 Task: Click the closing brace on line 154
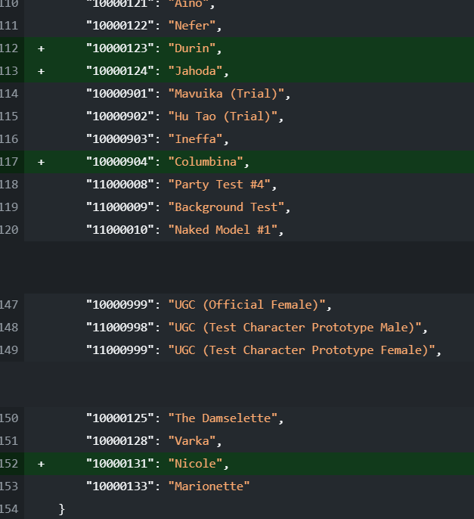point(61,509)
